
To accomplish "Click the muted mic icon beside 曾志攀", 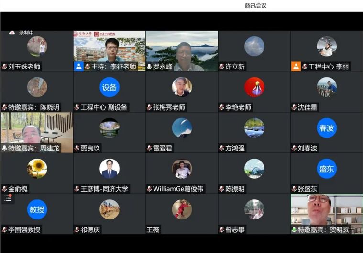I will click(x=222, y=230).
